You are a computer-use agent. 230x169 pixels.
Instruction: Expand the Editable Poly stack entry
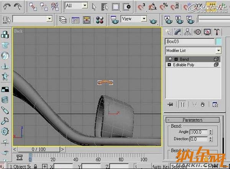169,65
